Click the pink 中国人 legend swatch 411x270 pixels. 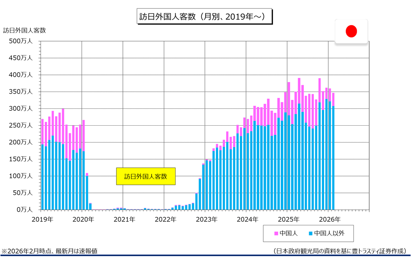pyautogui.click(x=276, y=233)
